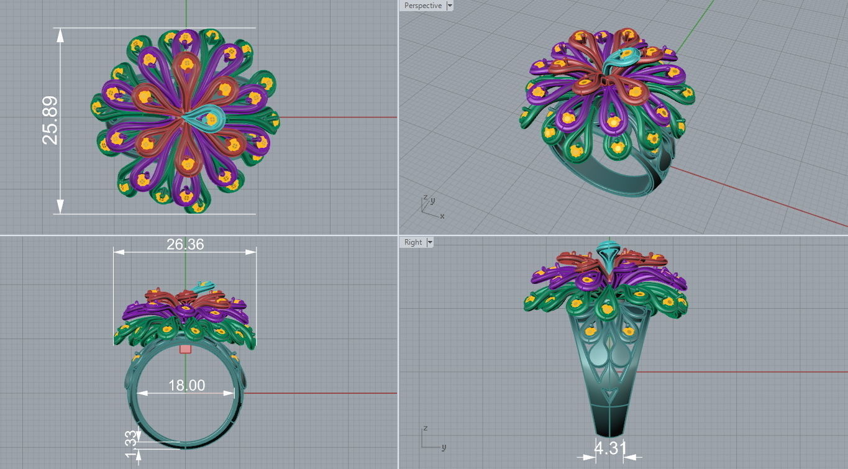
Task: Select the small pink square on the ring front view
Action: (185, 348)
